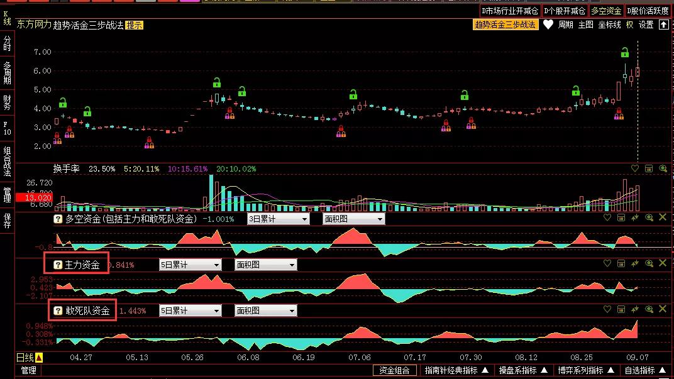This screenshot has width=674, height=379.
Task: Open the window icon in the 主力资金 row
Action: coord(621,263)
